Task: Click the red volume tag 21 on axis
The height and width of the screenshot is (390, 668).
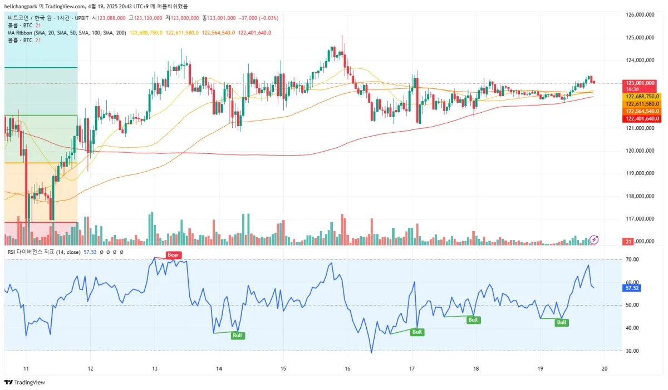Action: [627, 242]
